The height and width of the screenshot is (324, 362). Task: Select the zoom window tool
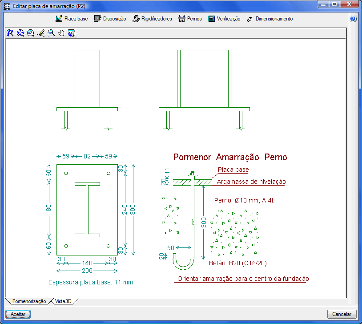51,33
